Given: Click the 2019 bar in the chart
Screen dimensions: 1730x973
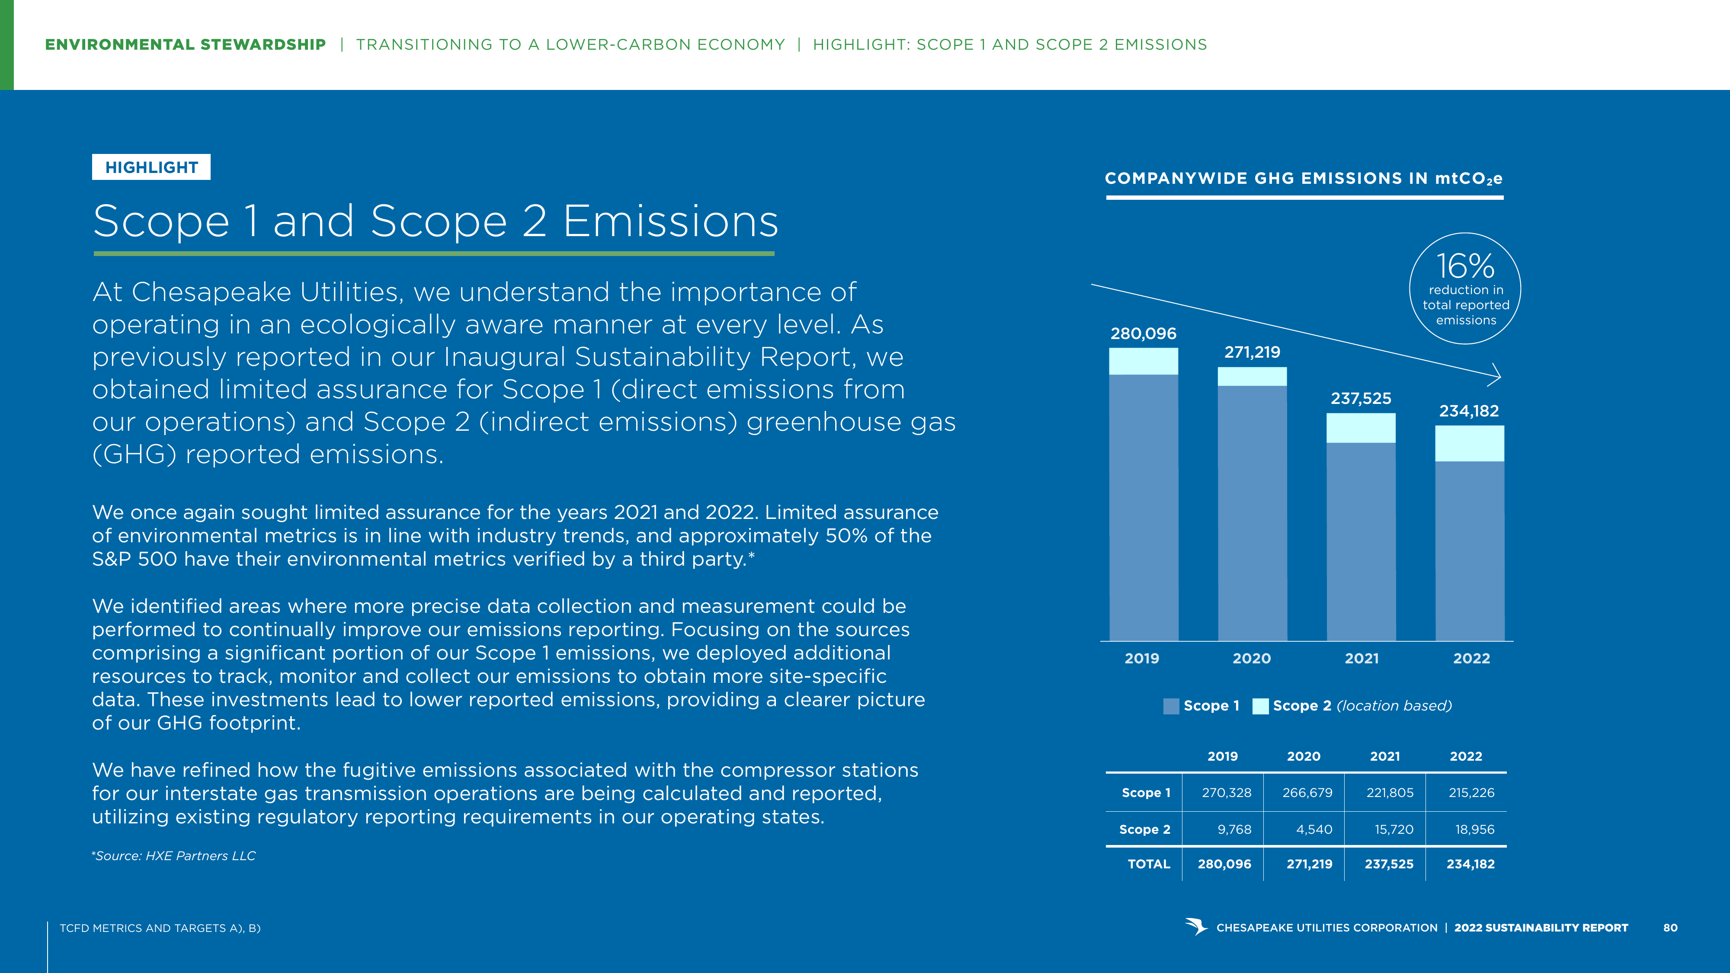Looking at the screenshot, I should coord(1143,494).
